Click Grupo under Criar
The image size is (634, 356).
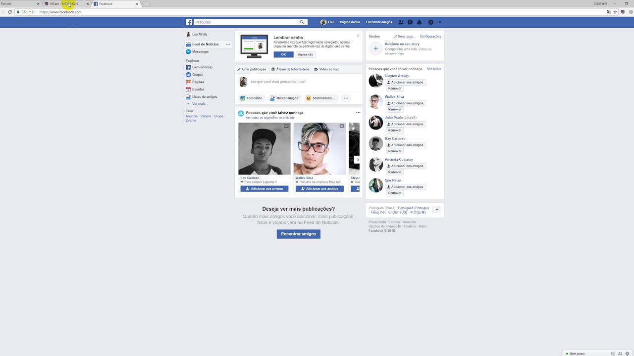pyautogui.click(x=218, y=116)
